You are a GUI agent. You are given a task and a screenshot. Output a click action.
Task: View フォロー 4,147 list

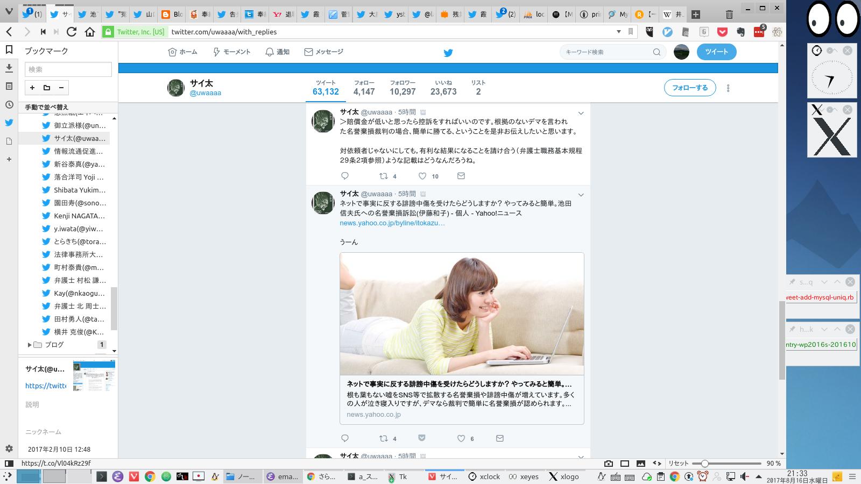pyautogui.click(x=364, y=88)
